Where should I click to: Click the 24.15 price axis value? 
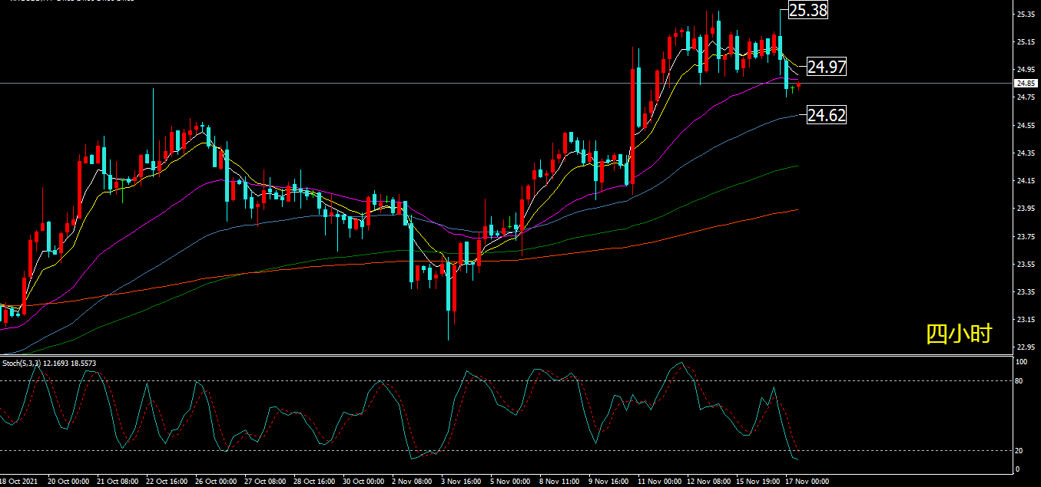[1026, 181]
